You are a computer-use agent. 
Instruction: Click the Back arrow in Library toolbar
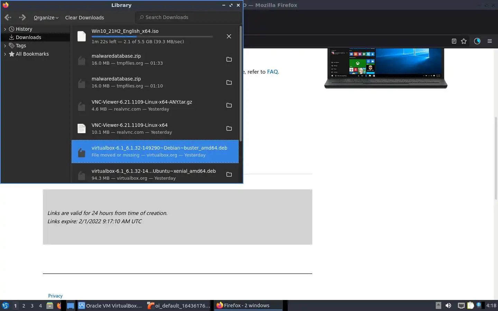point(8,17)
